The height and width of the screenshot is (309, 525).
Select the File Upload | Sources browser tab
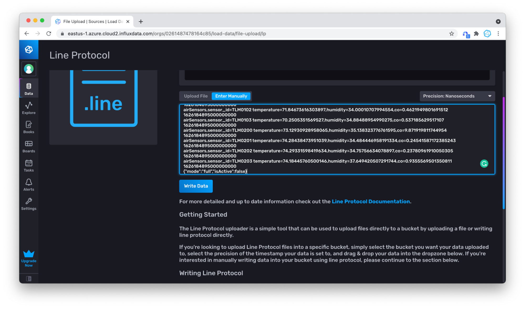point(92,22)
